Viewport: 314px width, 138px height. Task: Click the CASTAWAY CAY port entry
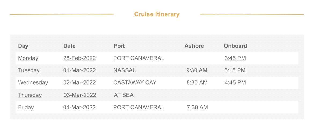click(x=135, y=83)
